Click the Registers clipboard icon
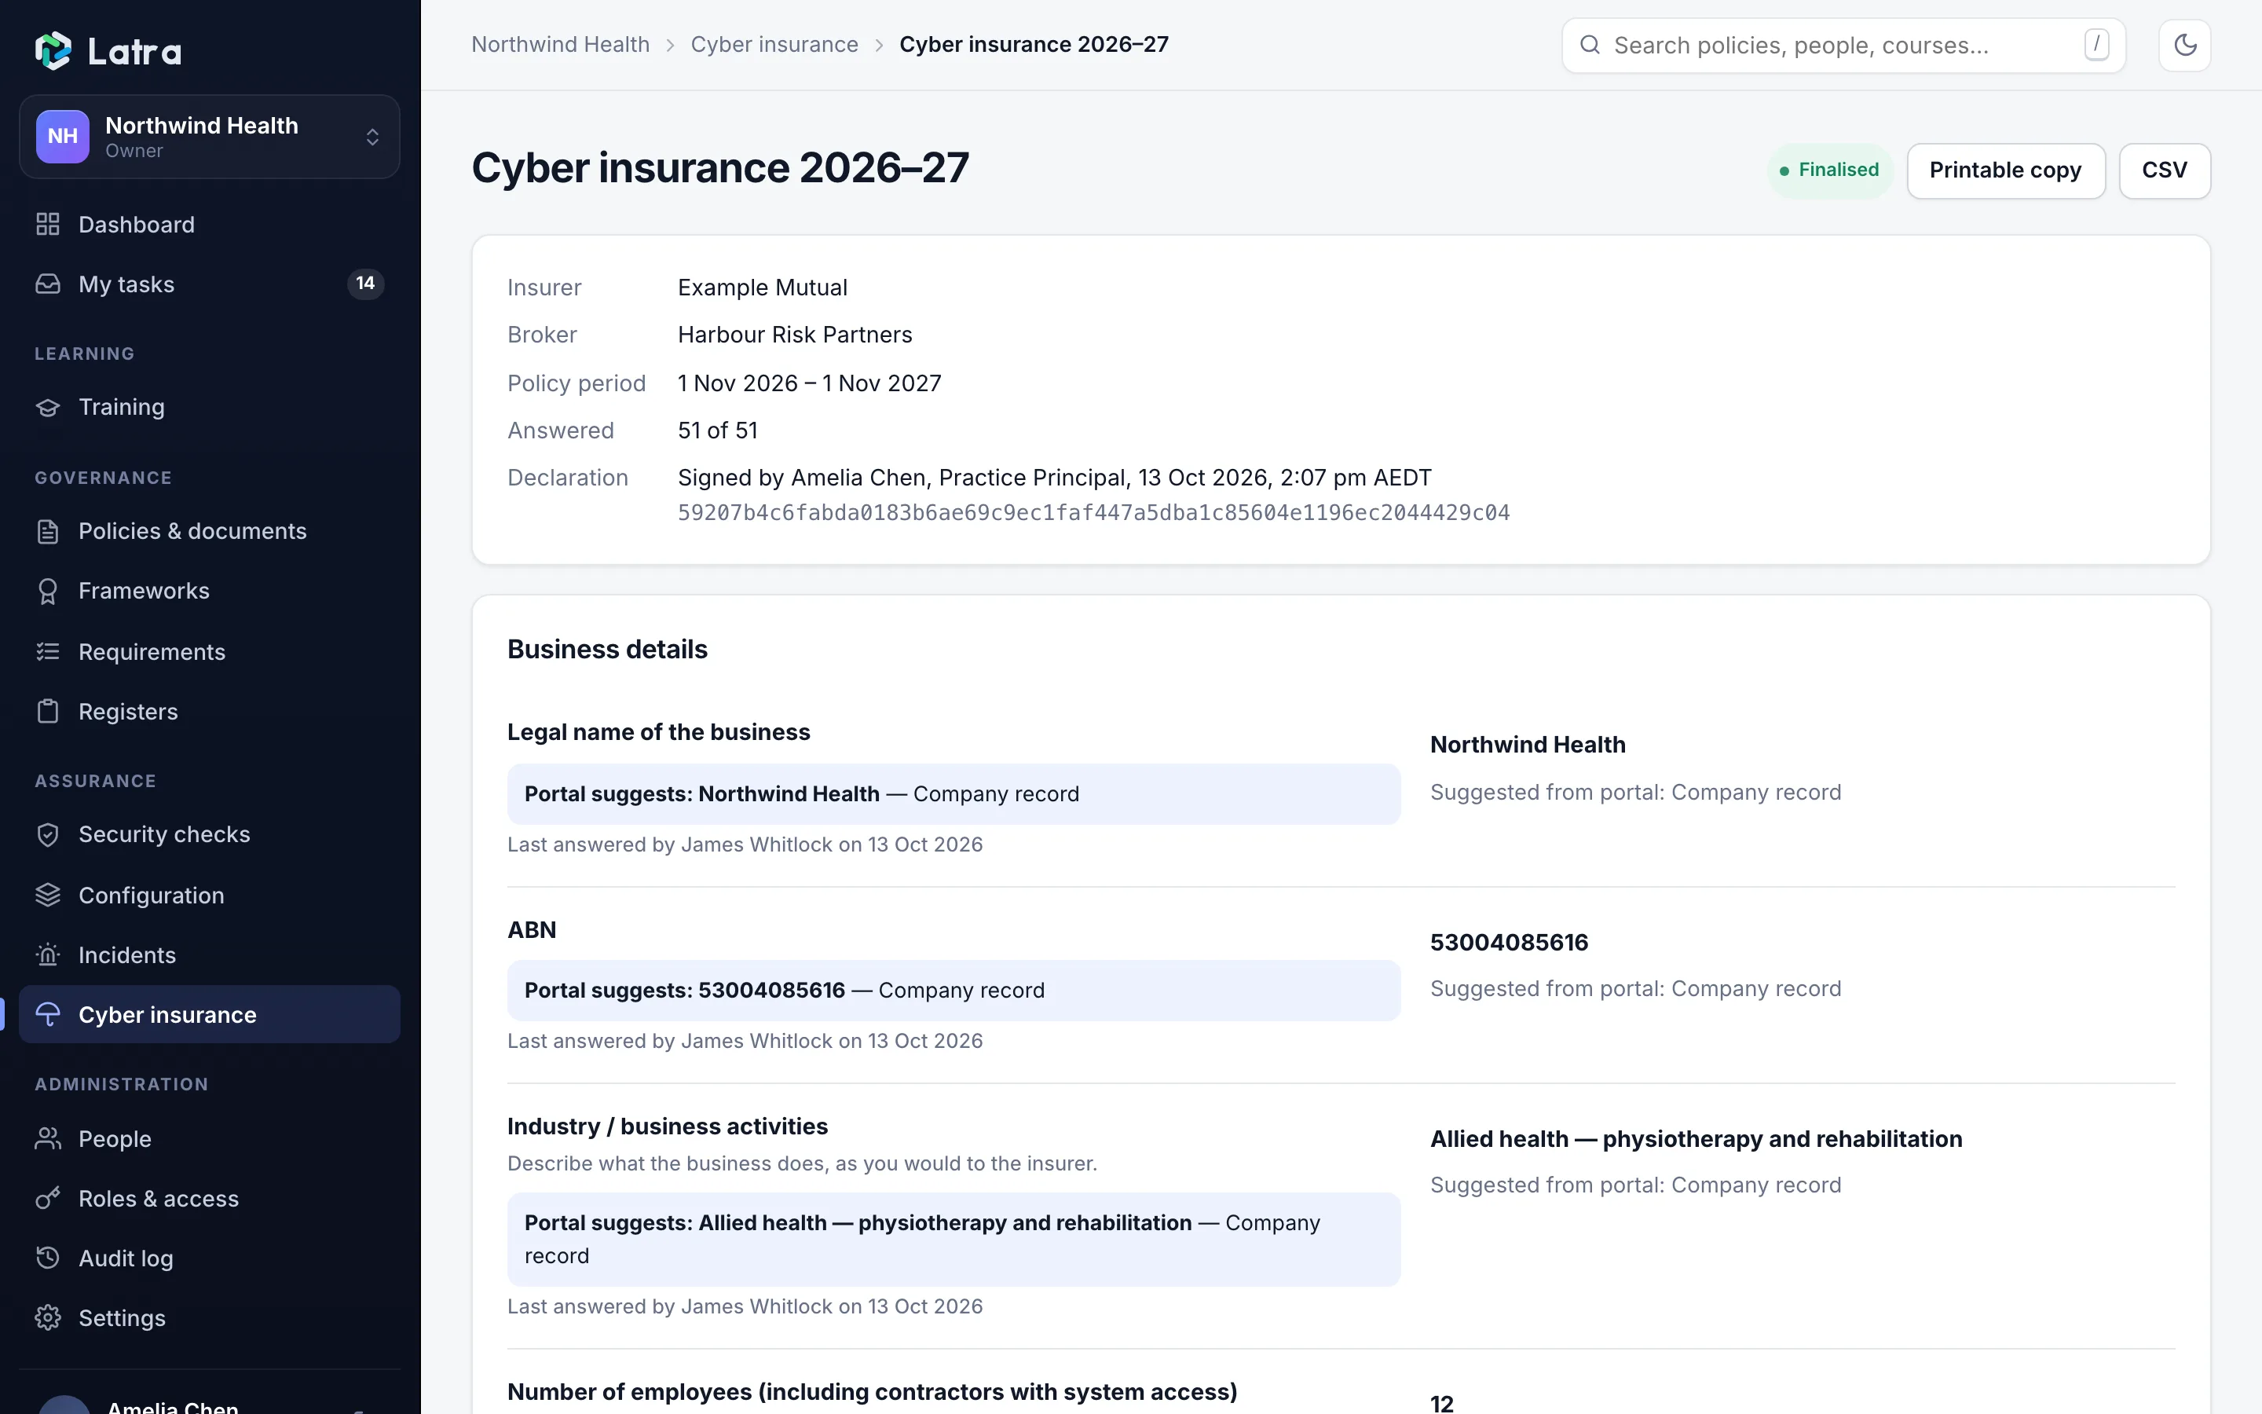 (x=48, y=712)
